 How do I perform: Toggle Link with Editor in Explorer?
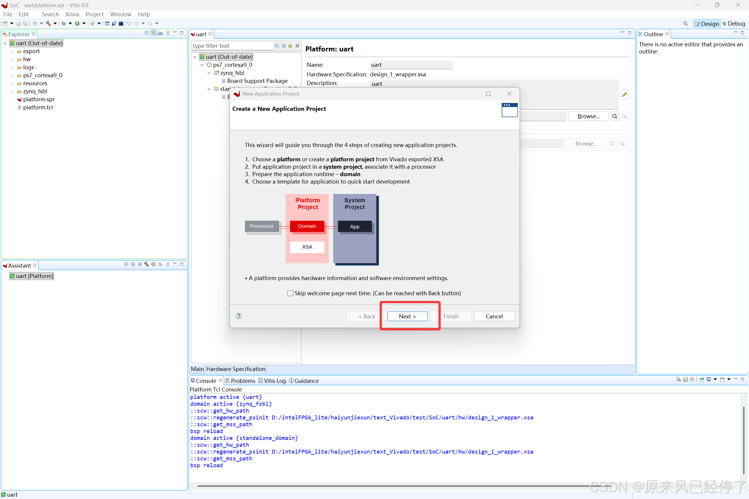coord(153,33)
